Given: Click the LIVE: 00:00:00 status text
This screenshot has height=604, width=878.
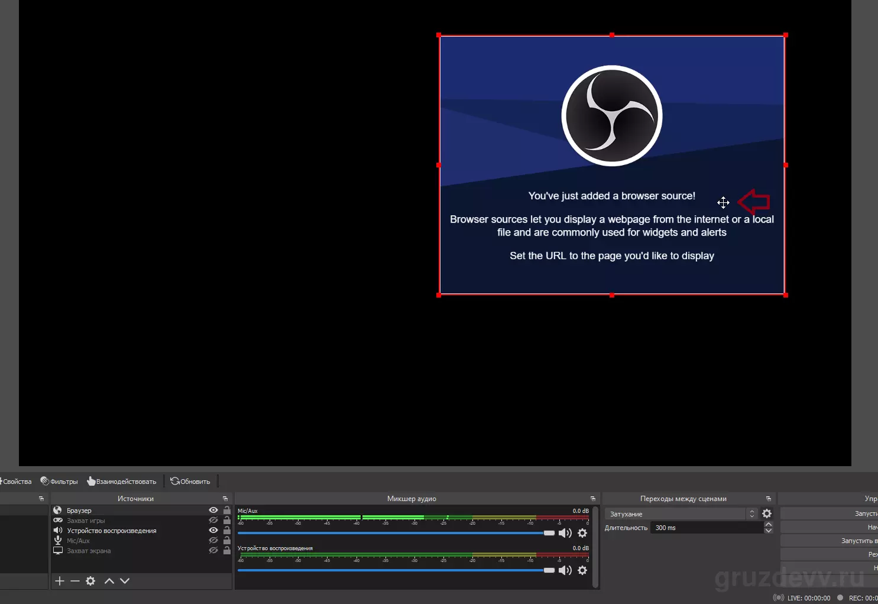Looking at the screenshot, I should (x=809, y=598).
